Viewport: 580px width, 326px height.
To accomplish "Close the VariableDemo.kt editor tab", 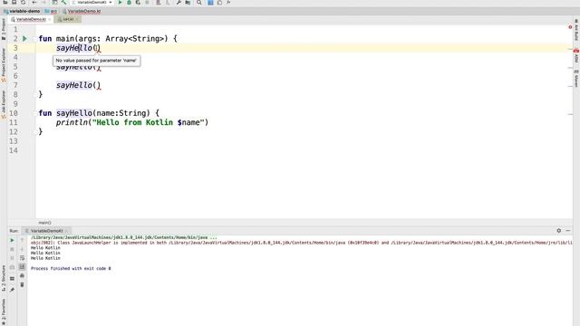I will tap(50, 19).
